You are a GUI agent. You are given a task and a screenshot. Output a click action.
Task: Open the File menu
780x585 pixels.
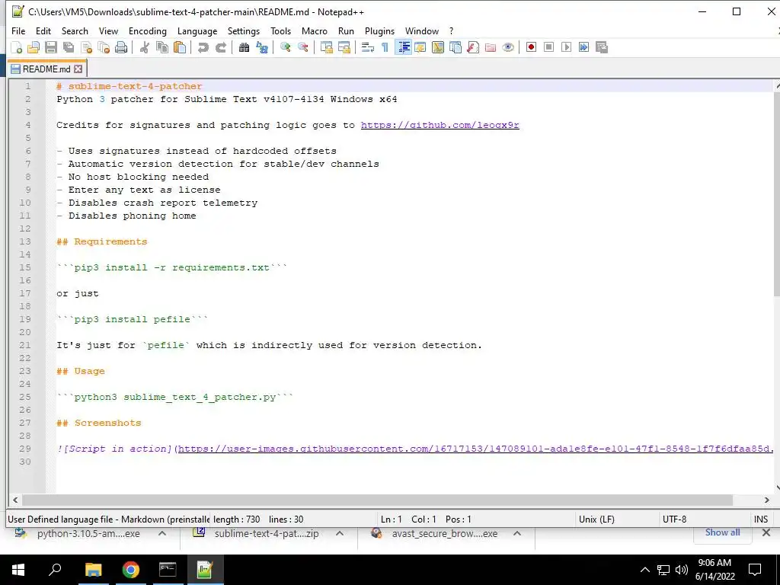pyautogui.click(x=18, y=30)
